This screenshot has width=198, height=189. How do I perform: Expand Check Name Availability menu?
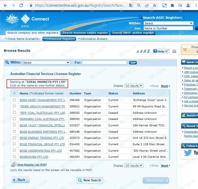(23, 39)
